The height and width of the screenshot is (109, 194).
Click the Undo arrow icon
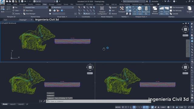(25, 1)
